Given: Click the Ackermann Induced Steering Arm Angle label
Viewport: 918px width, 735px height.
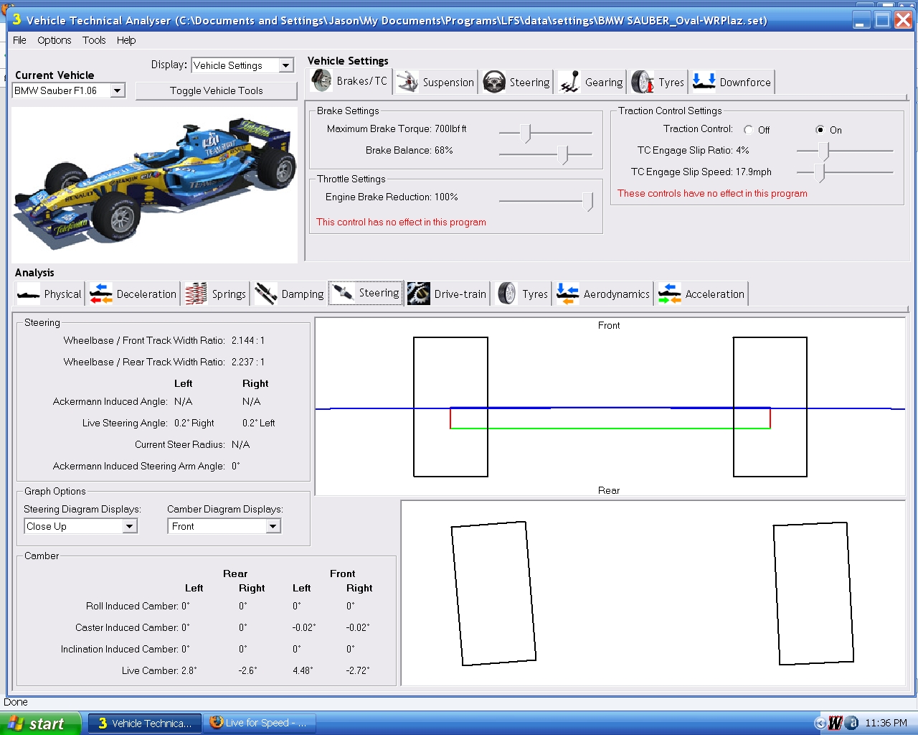Looking at the screenshot, I should (x=139, y=467).
